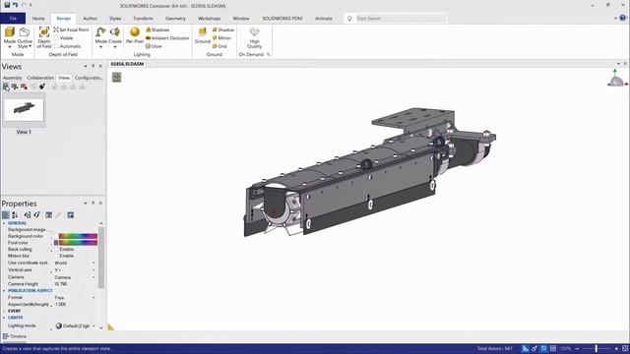Viewport: 630px width, 354px height.
Task: Switch to Home ribbon tab
Action: point(38,19)
